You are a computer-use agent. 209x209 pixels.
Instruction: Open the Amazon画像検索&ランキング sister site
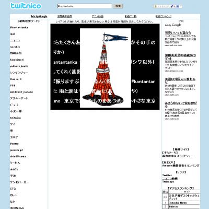pyautogui.click(x=181, y=166)
